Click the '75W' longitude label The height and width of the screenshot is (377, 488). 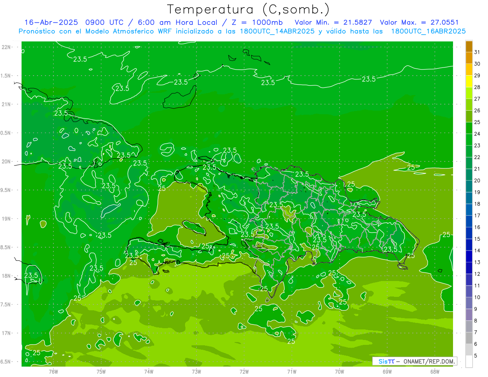pyautogui.click(x=101, y=372)
